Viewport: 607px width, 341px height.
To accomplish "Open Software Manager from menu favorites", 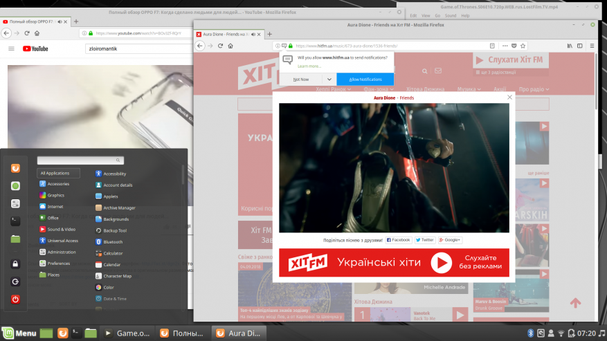I will (15, 186).
